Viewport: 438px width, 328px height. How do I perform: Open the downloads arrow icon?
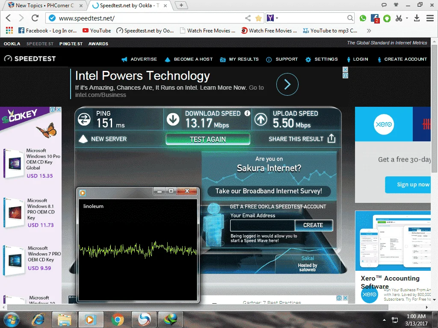pos(417,18)
